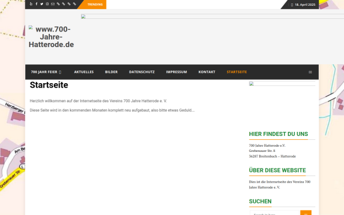Click the date 18. April 2025

click(305, 5)
